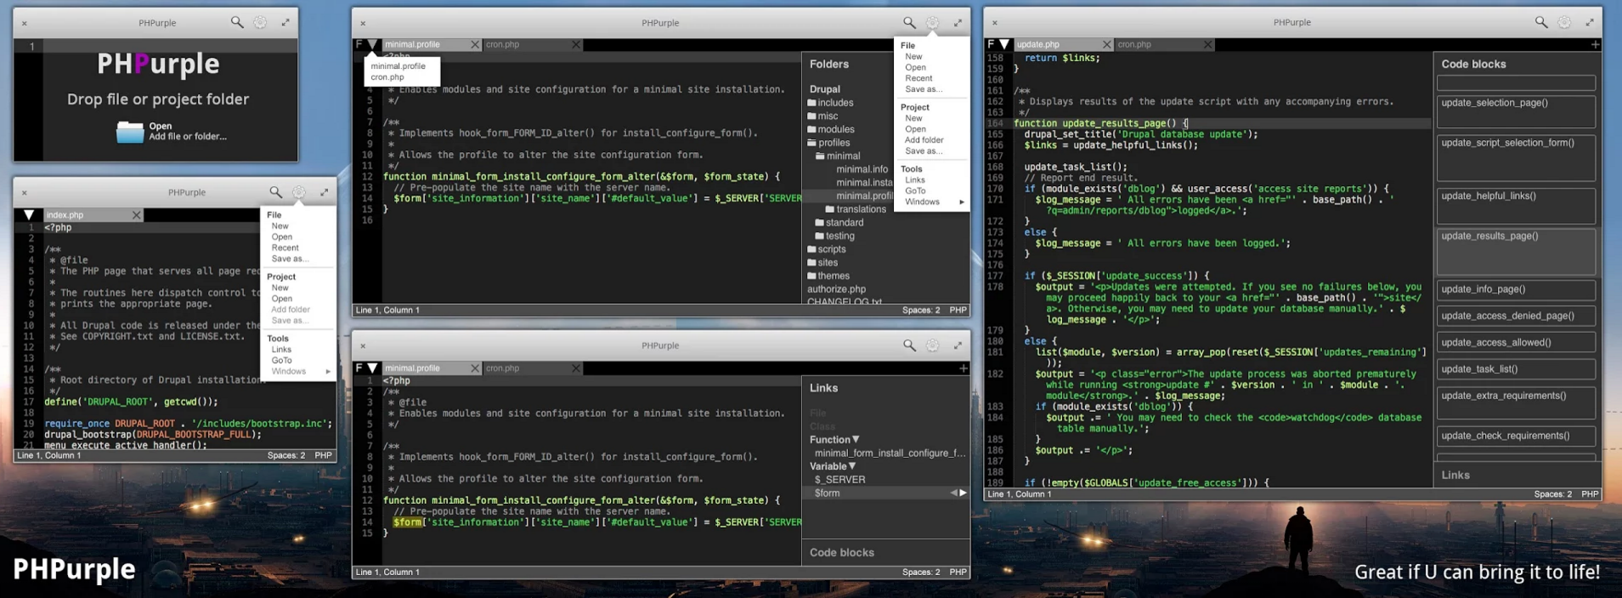The width and height of the screenshot is (1622, 598).
Task: Close the index.php tab
Action: pyautogui.click(x=136, y=216)
